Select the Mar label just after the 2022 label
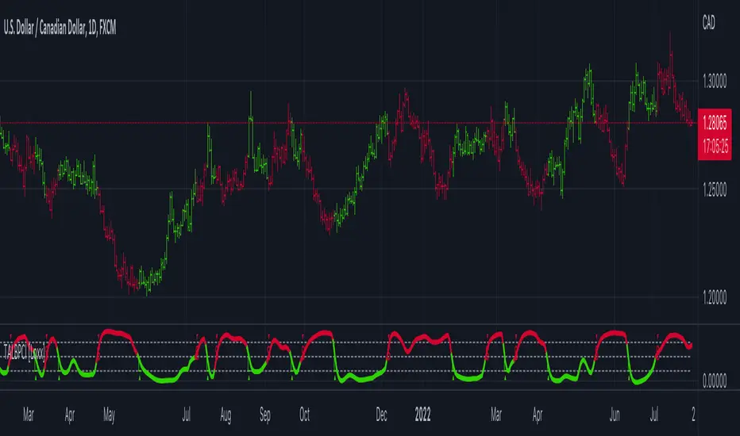 click(x=496, y=415)
